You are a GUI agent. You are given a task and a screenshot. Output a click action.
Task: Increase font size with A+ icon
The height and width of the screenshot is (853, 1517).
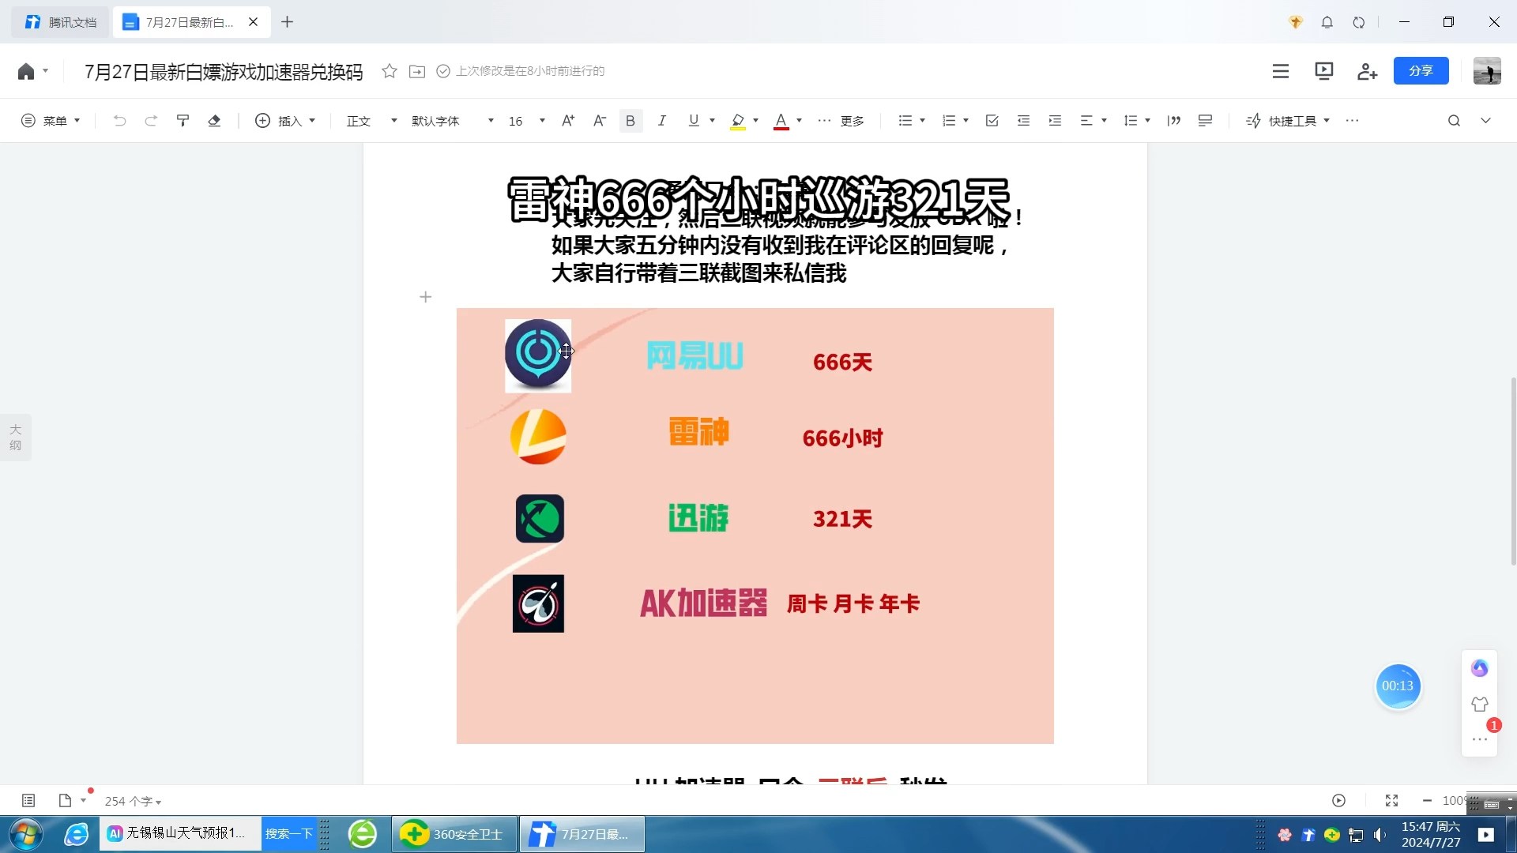(568, 121)
